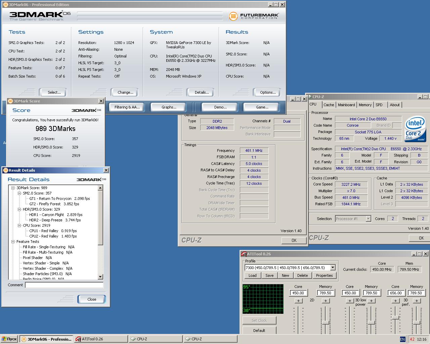Click ATITool New profile button
The image size is (430, 344).
coord(286,275)
